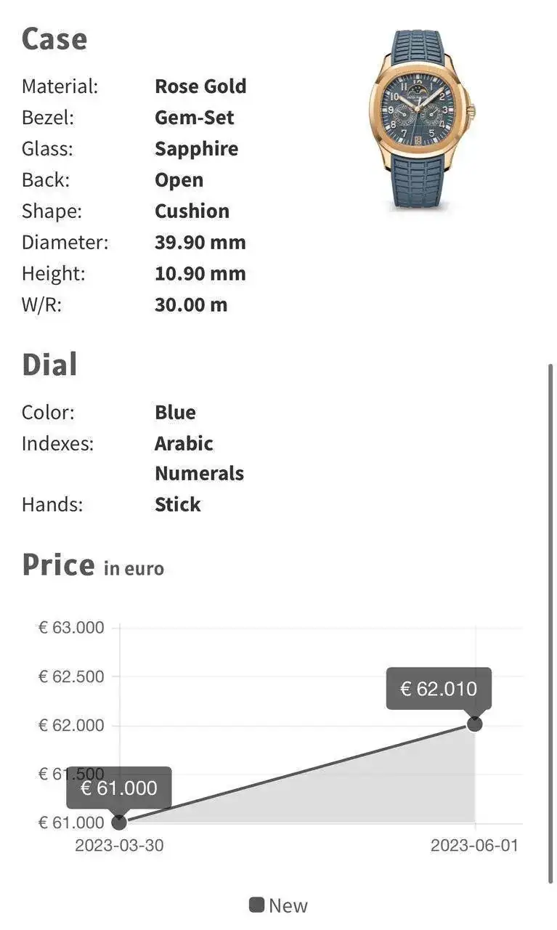Click the 2023-06-01 chart data point
557x930 pixels.
(x=474, y=724)
